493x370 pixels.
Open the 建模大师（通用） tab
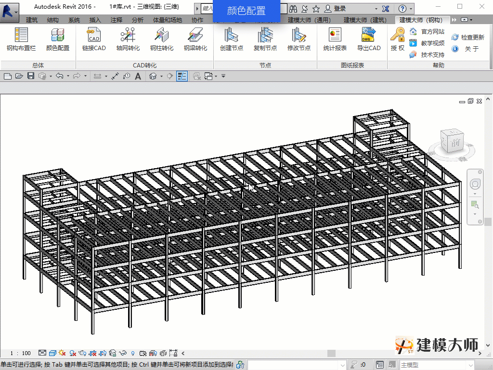pyautogui.click(x=309, y=20)
